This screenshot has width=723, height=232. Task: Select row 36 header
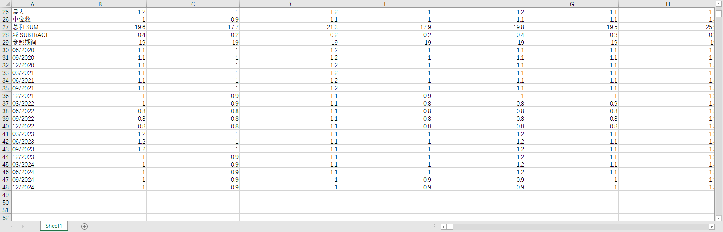click(6, 96)
